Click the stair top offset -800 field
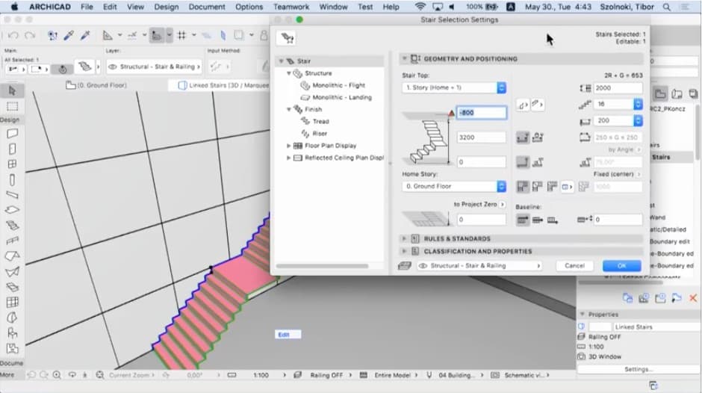702x393 pixels. pyautogui.click(x=481, y=113)
